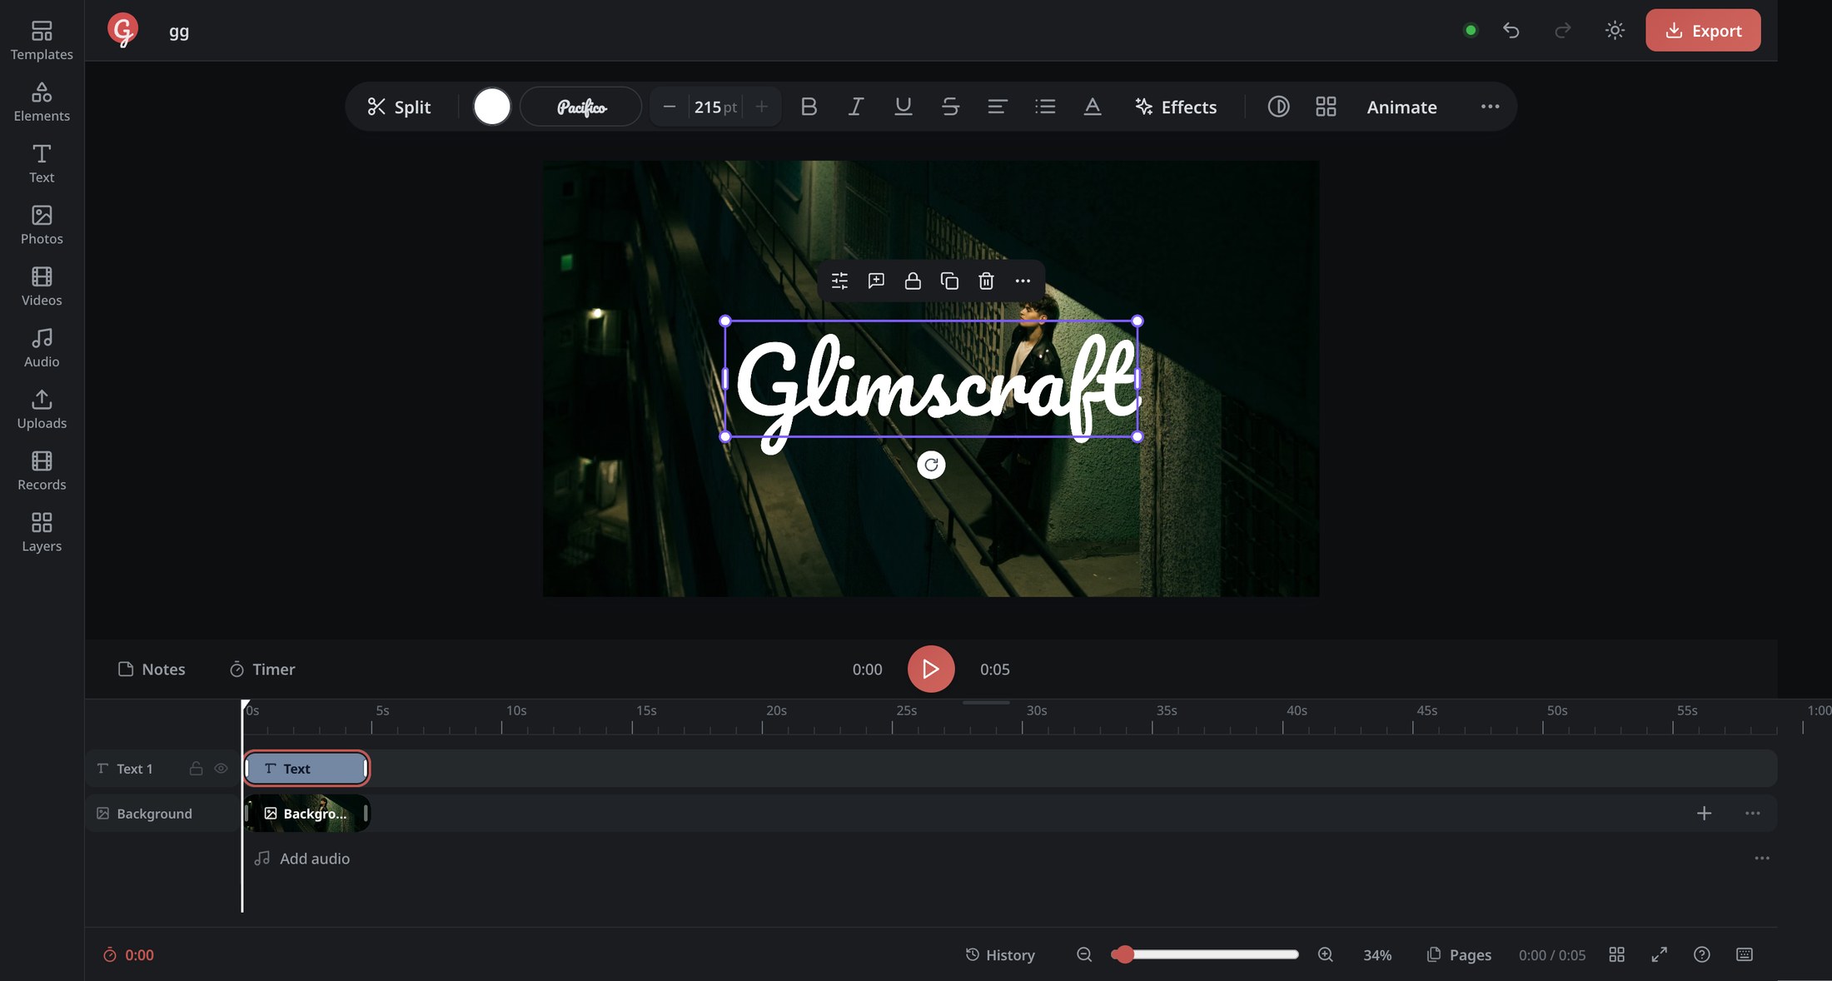Open the Templates panel
Image resolution: width=1832 pixels, height=981 pixels.
(42, 40)
